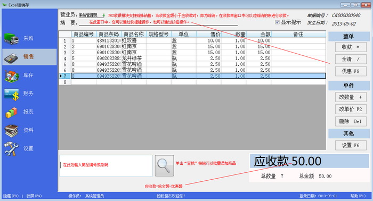Screen dimensions: 373x201
Task: Click the 总数量 value 7
Action: pyautogui.click(x=282, y=176)
